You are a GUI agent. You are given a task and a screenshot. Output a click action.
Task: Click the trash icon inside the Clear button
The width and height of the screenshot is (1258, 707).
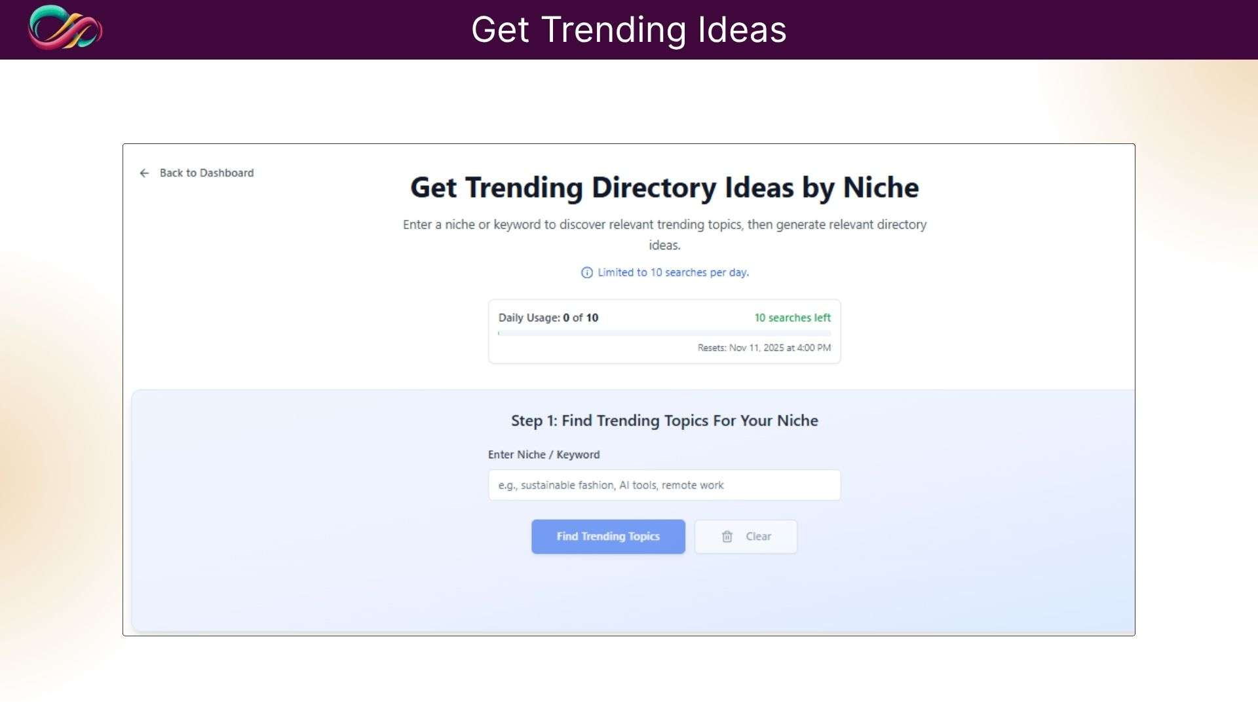[727, 536]
